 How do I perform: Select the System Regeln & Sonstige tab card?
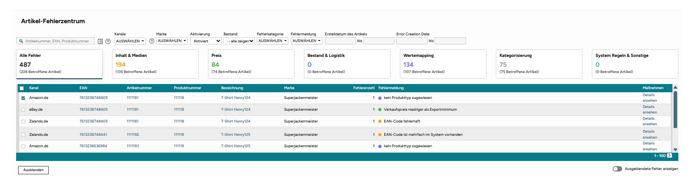[635, 64]
